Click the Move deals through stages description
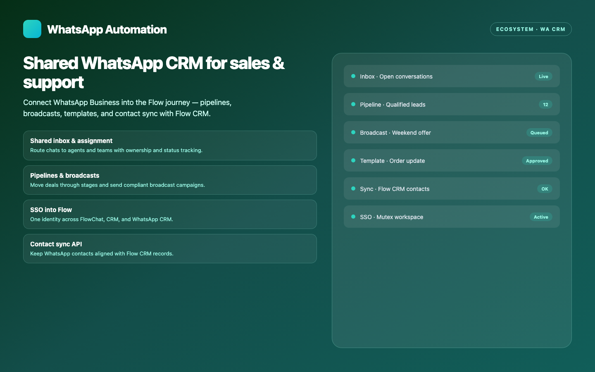595x372 pixels. (x=117, y=185)
